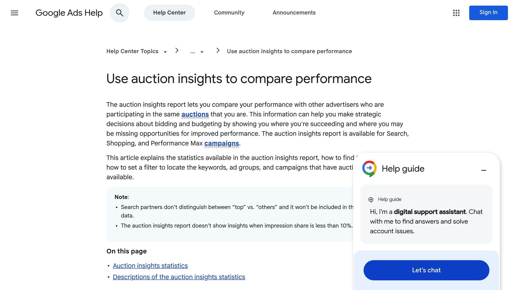Open the navigation hamburger menu

(x=14, y=13)
